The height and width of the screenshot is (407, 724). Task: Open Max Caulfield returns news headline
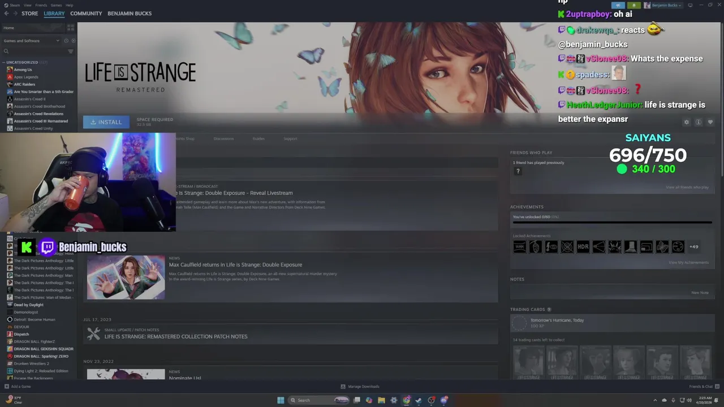point(235,265)
